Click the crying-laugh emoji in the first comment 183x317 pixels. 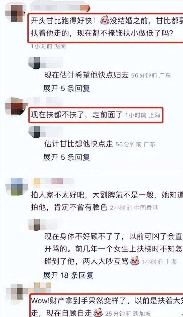click(105, 20)
